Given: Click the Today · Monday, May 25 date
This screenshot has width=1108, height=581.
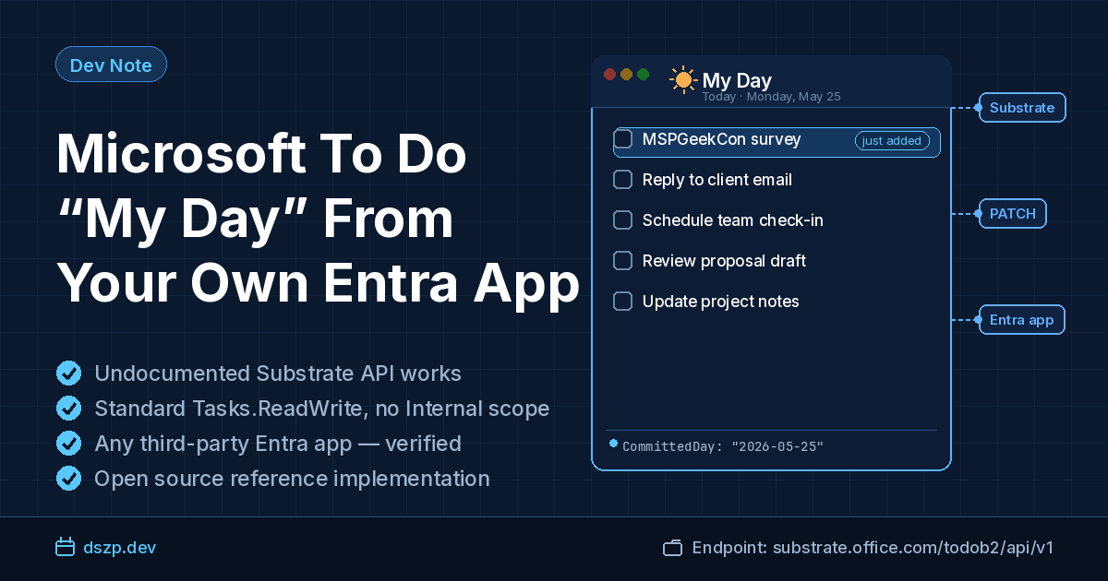Looking at the screenshot, I should (771, 97).
